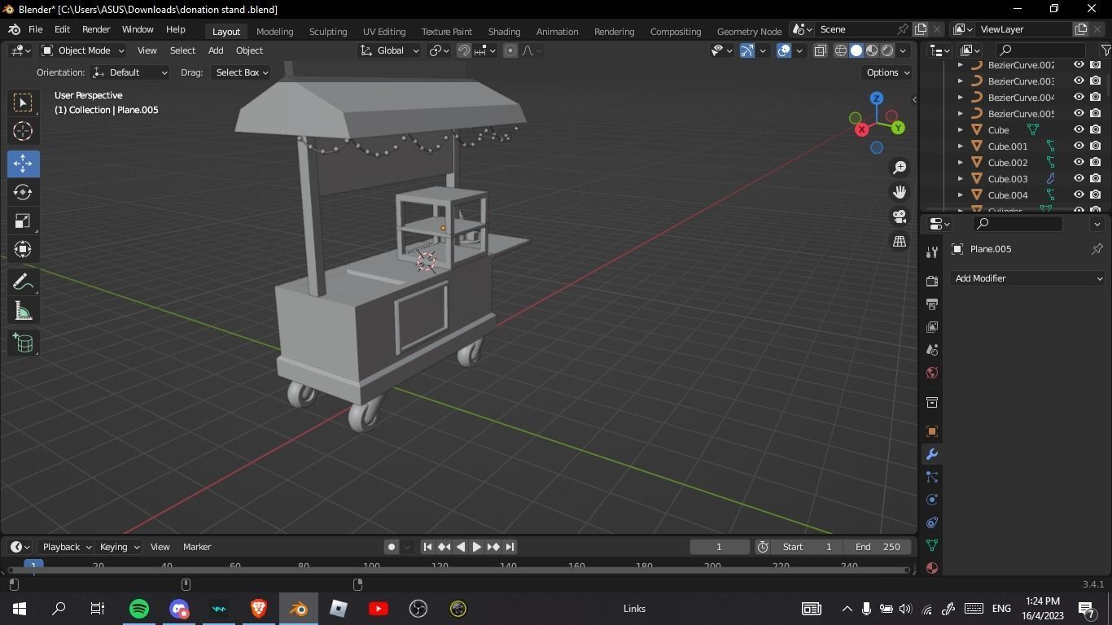This screenshot has width=1112, height=625.
Task: Hide Cube.001 in the outliner
Action: tap(1079, 146)
